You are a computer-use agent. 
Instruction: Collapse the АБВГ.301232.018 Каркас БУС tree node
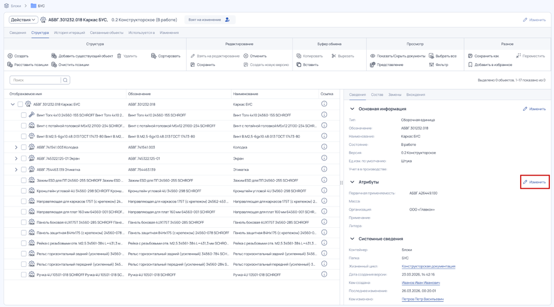pos(13,104)
